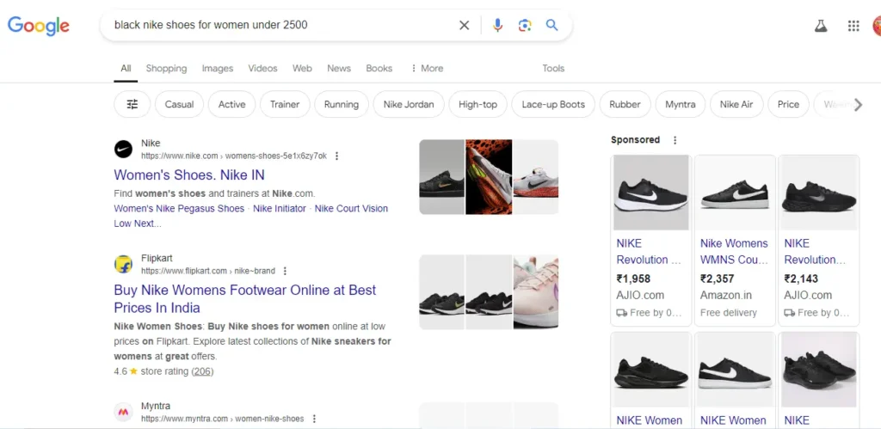Open three-dot menu beside Nike result URL
The image size is (881, 429).
point(336,156)
